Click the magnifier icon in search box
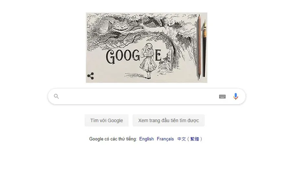Viewport: 301px width, 182px height. point(56,96)
